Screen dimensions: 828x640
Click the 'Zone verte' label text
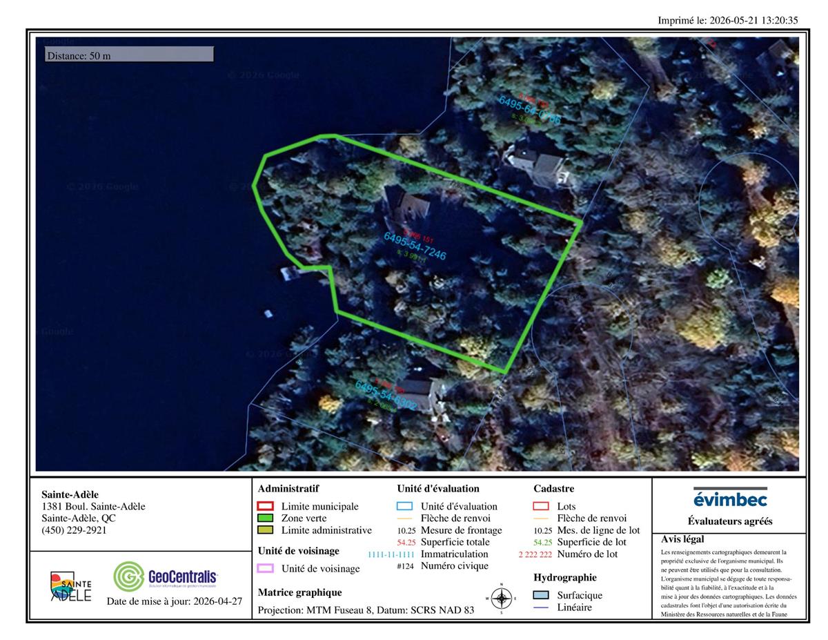tap(304, 518)
